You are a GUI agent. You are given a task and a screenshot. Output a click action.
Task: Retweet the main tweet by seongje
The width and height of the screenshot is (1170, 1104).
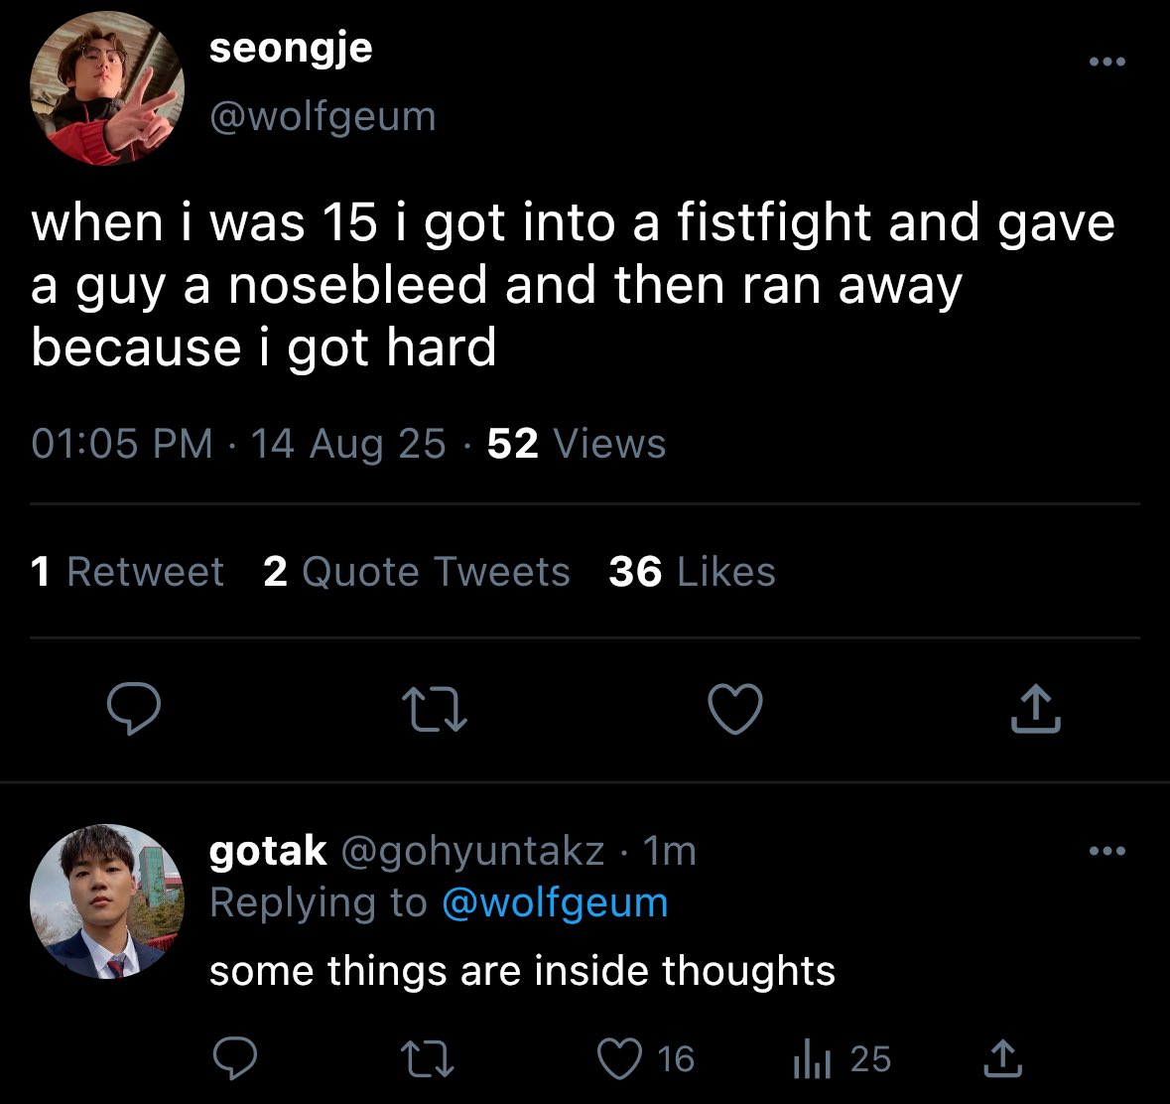coord(435,709)
